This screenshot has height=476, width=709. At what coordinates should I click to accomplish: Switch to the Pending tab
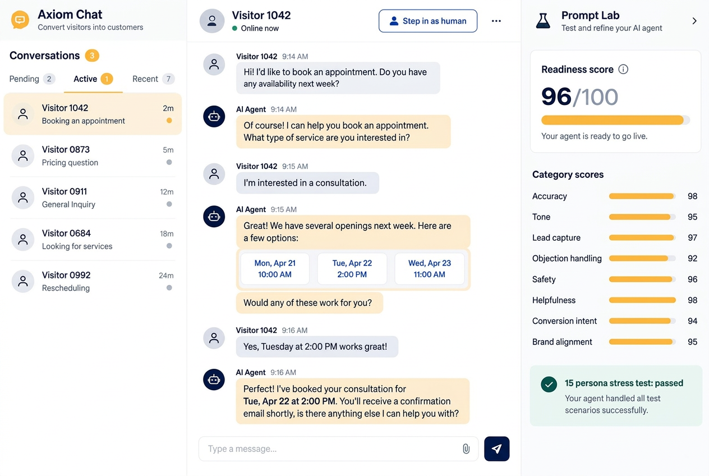(32, 79)
